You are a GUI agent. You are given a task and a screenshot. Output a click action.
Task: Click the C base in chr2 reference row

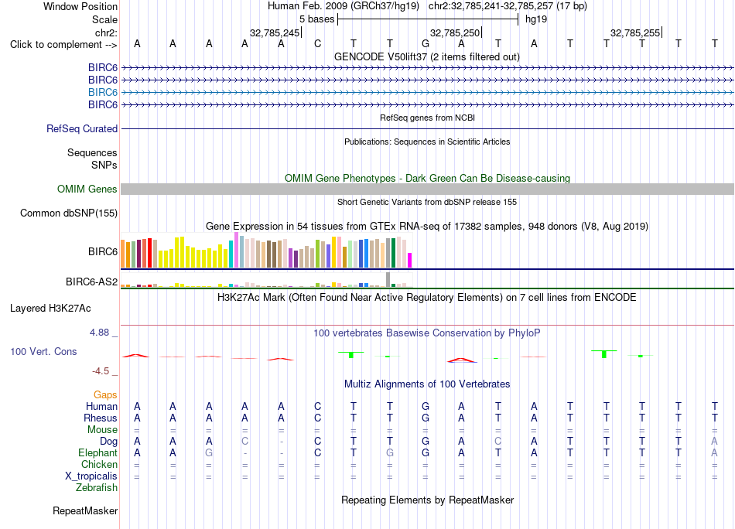click(317, 44)
